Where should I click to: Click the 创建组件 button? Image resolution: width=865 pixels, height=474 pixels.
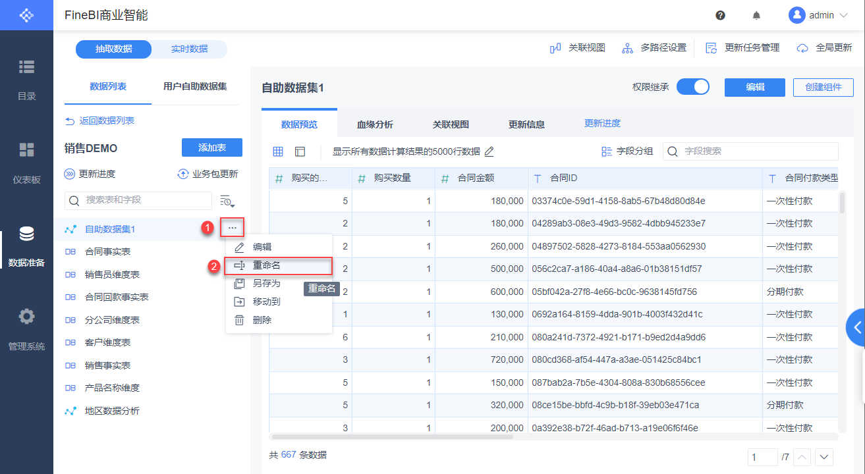coord(823,87)
